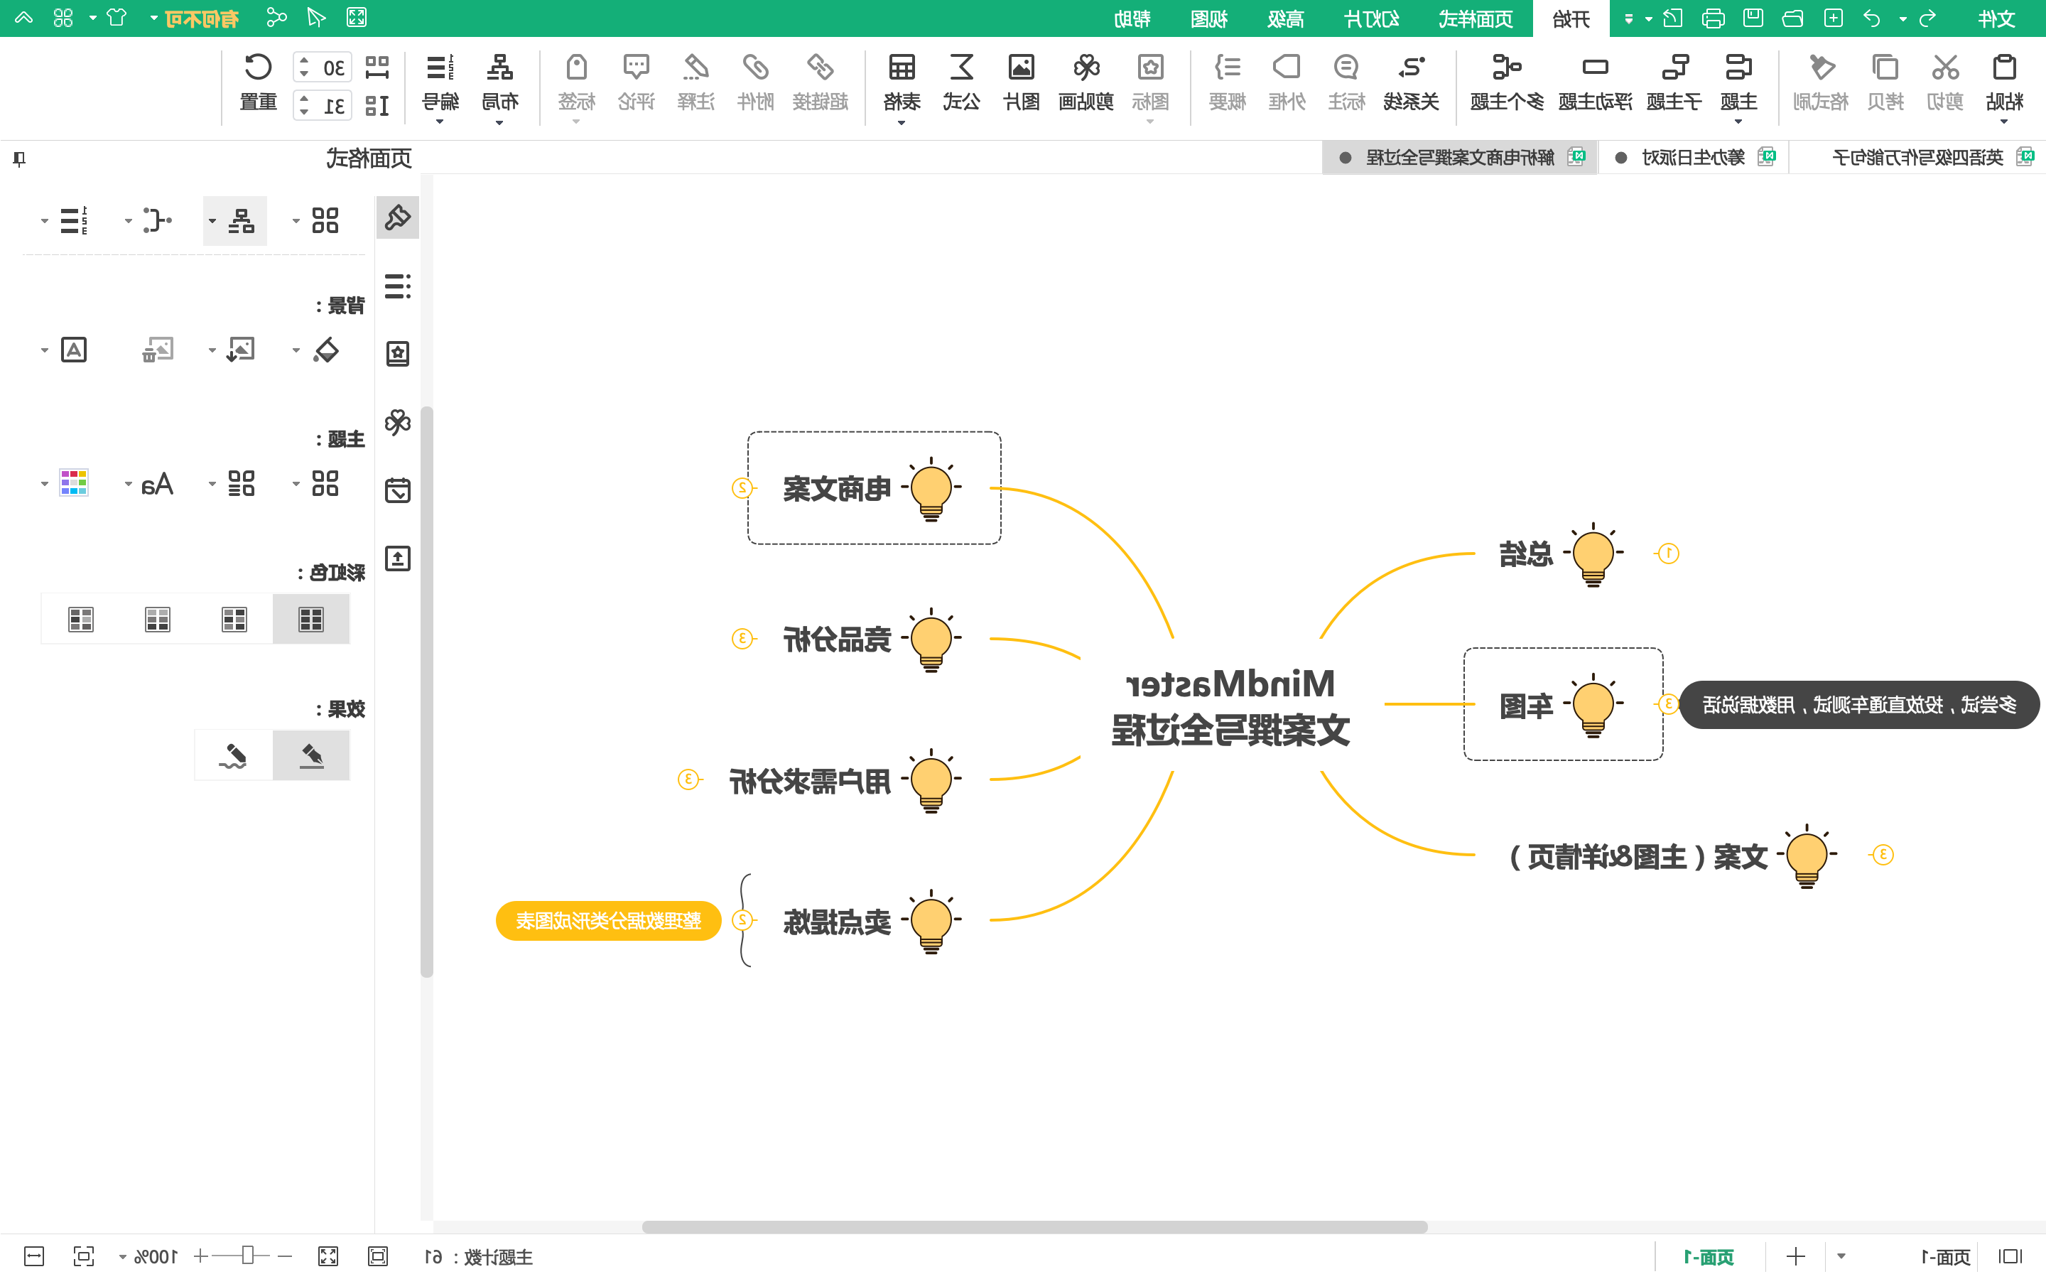Collapse the 竞品分析 node toggle circle
The height and width of the screenshot is (1279, 2046).
[x=742, y=639]
